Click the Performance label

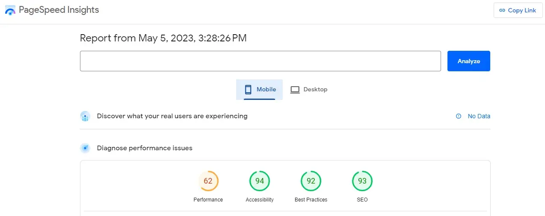tap(208, 200)
